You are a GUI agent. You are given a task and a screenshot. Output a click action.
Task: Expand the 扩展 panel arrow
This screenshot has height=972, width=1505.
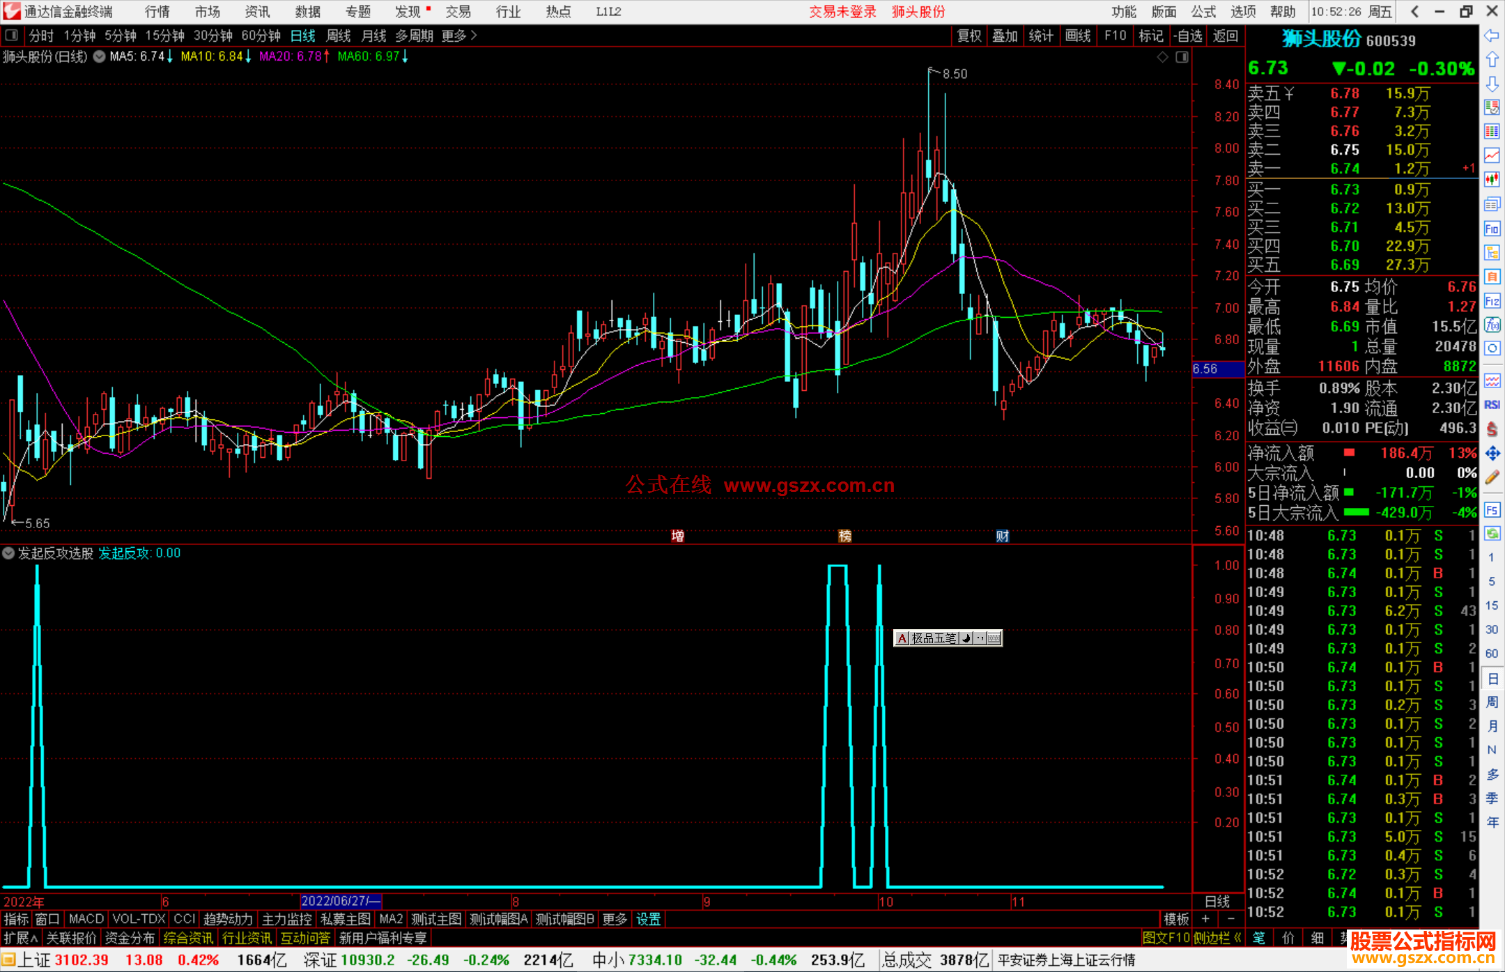pyautogui.click(x=21, y=939)
